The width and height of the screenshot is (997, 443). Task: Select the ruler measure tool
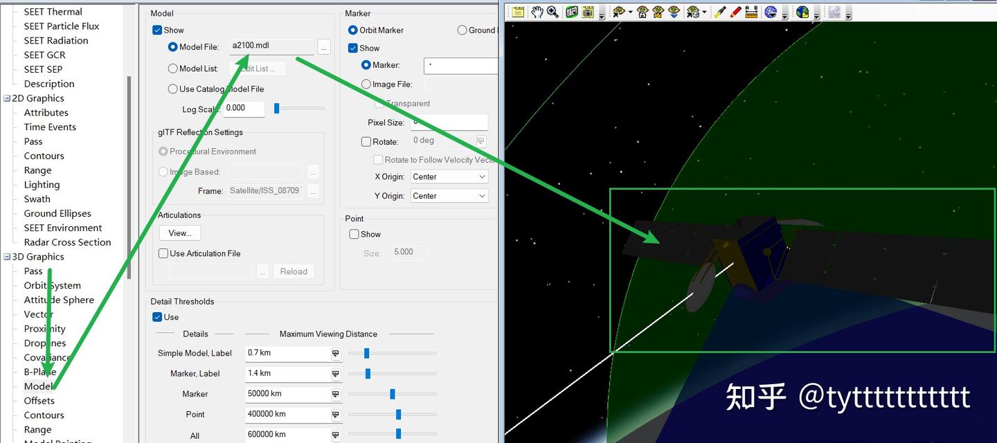[x=751, y=12]
